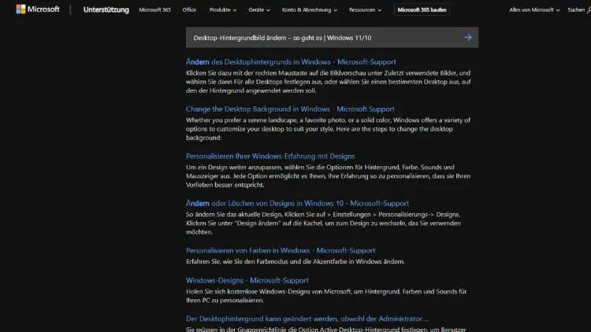
Task: Click the Microsoft logo
Action: click(x=38, y=9)
